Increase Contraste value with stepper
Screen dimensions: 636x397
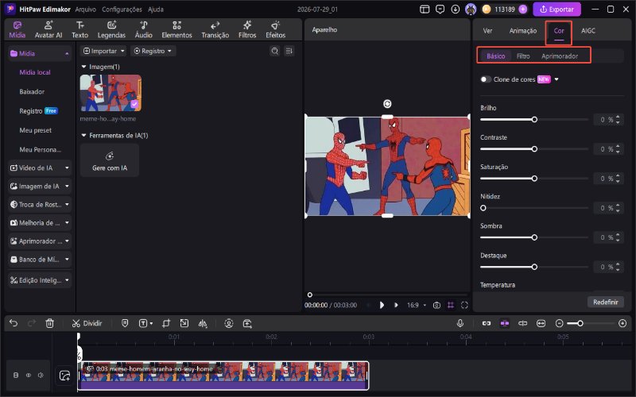tap(618, 147)
